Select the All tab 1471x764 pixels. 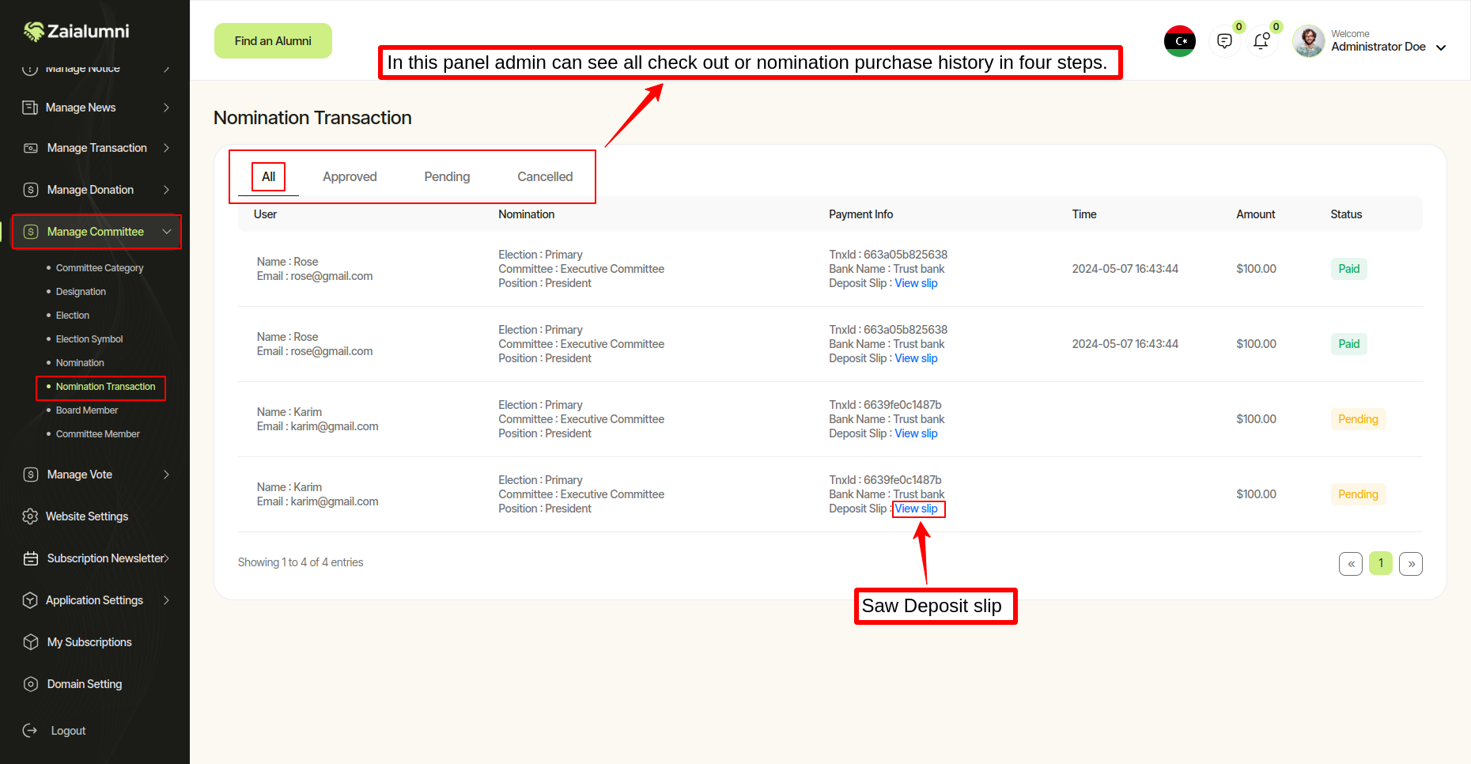(x=268, y=177)
